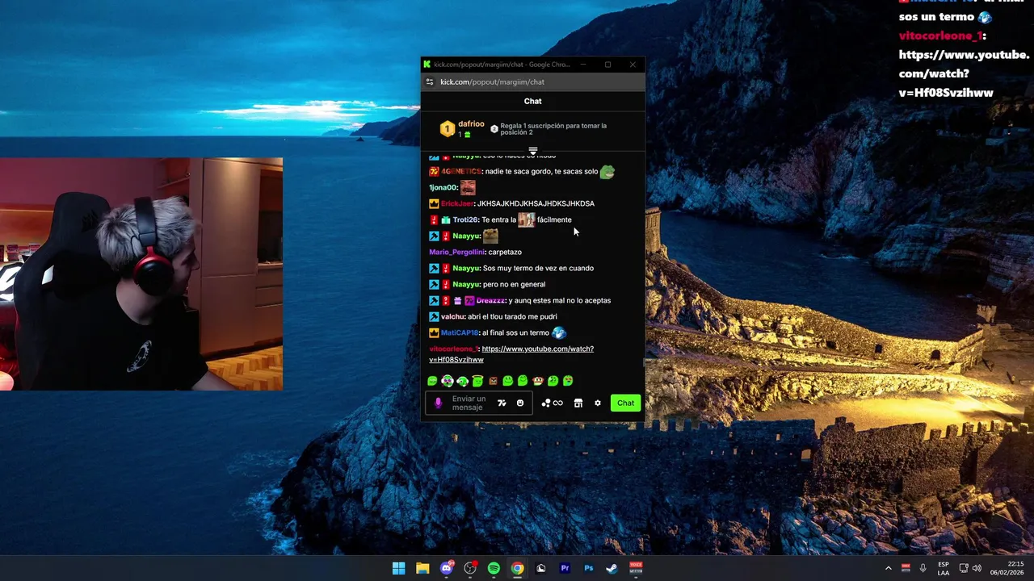Open the volume speaker tray icon
The height and width of the screenshot is (581, 1034).
977,568
